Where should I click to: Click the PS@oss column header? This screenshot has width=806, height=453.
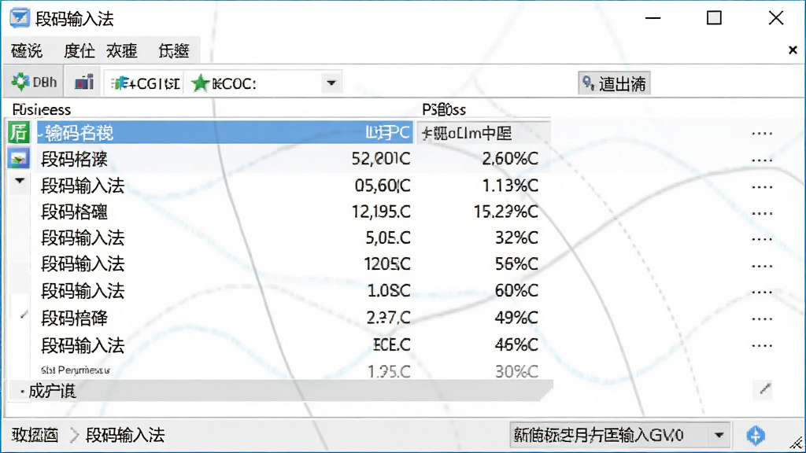click(444, 109)
